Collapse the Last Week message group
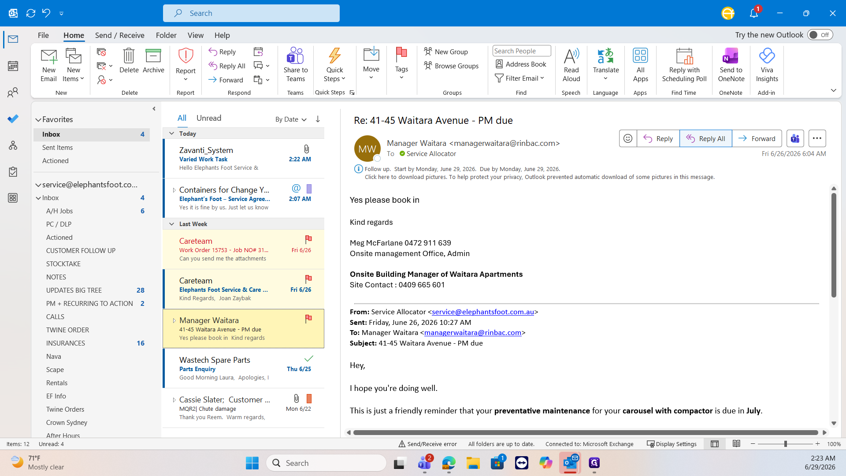The image size is (846, 476). [172, 224]
